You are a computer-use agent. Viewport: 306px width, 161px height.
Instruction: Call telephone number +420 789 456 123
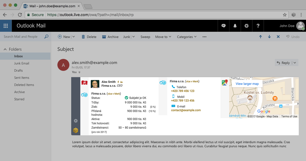[x=183, y=91]
